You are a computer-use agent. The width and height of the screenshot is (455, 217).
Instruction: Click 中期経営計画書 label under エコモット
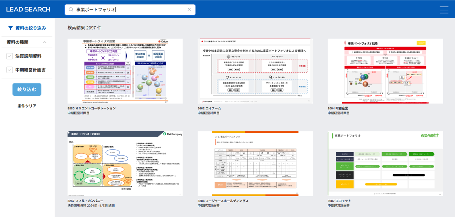tap(339, 205)
